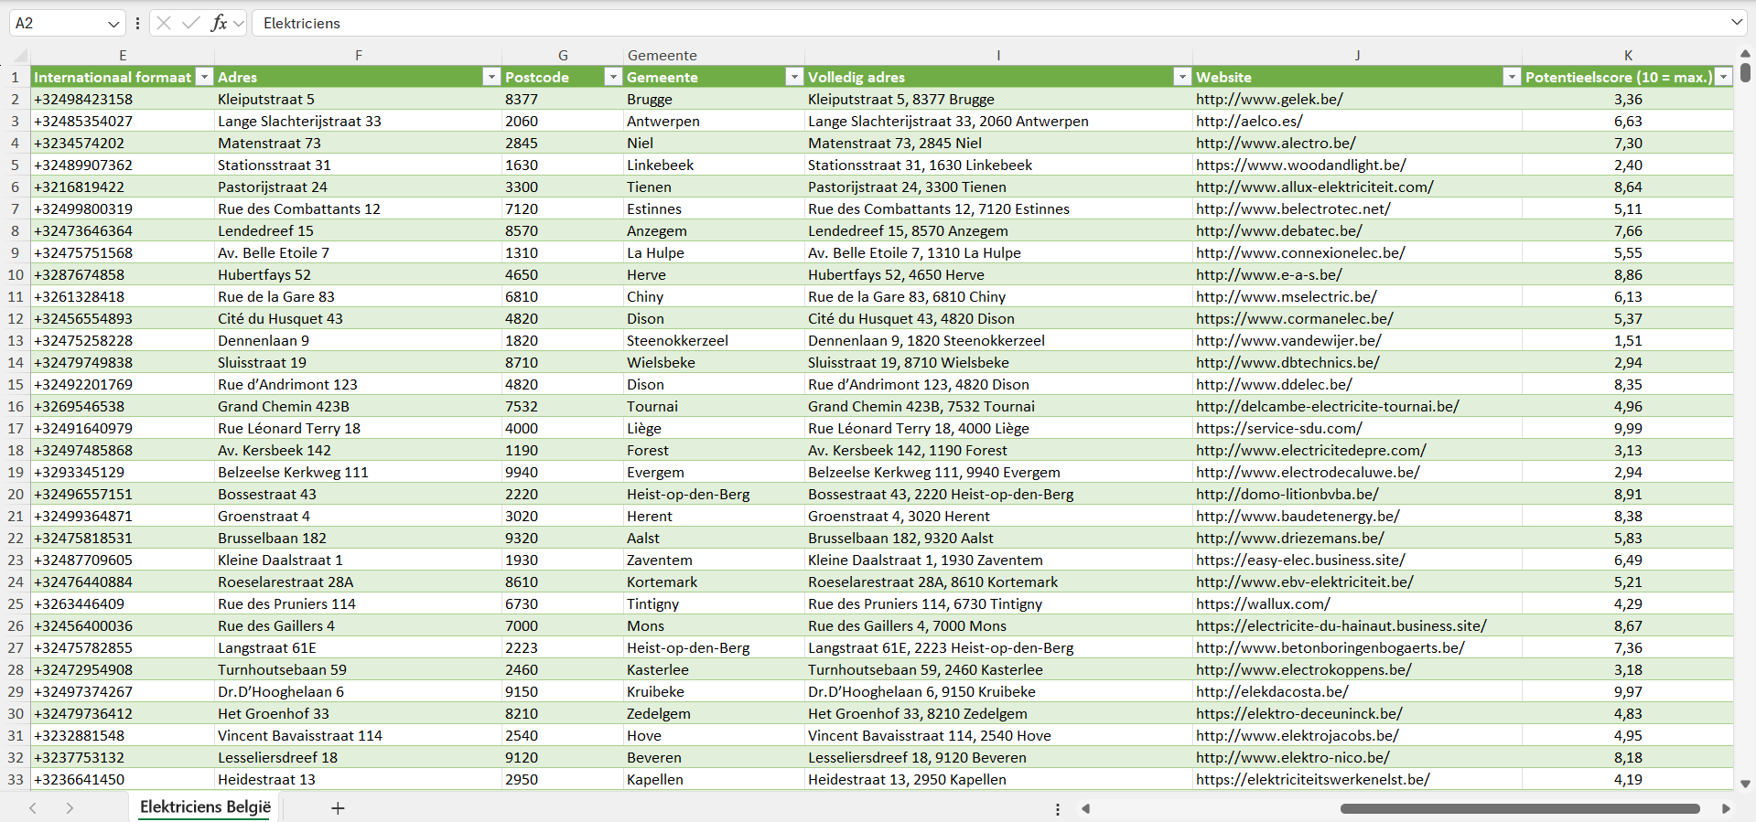The width and height of the screenshot is (1756, 822).
Task: Click the previous sheet navigation arrow
Action: click(x=33, y=808)
